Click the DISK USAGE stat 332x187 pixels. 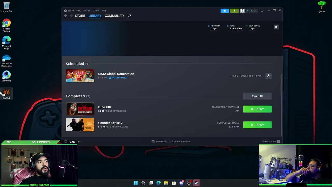[252, 27]
